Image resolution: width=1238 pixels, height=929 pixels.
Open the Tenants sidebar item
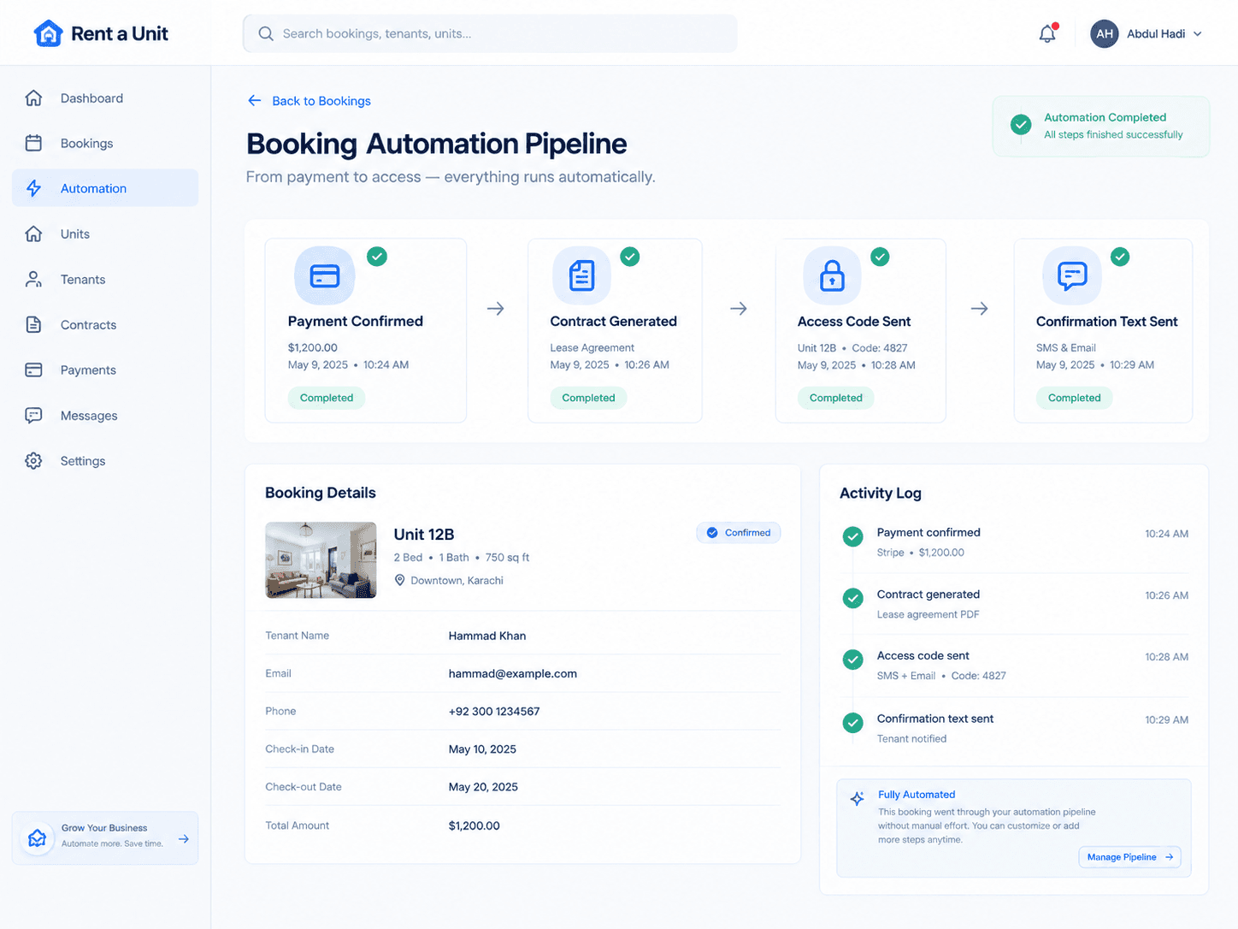(x=105, y=280)
